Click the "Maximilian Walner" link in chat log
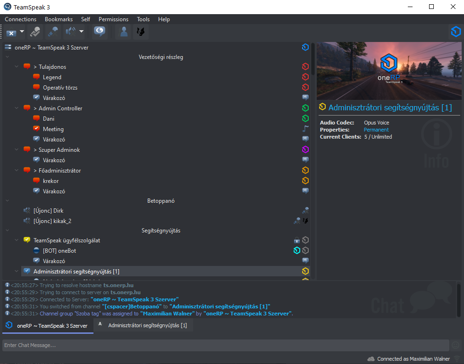Screen dimensions: 464x364 168,314
